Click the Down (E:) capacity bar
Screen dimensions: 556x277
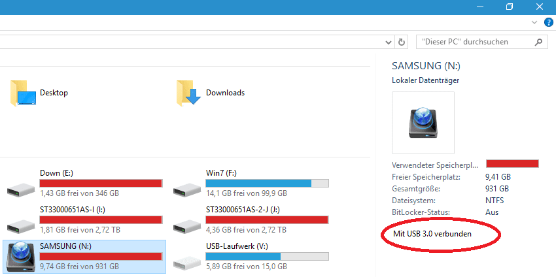point(101,183)
